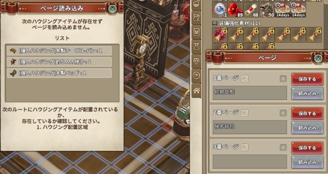Select the 木製ベッド list entry
The image size is (328, 174).
coord(59,73)
